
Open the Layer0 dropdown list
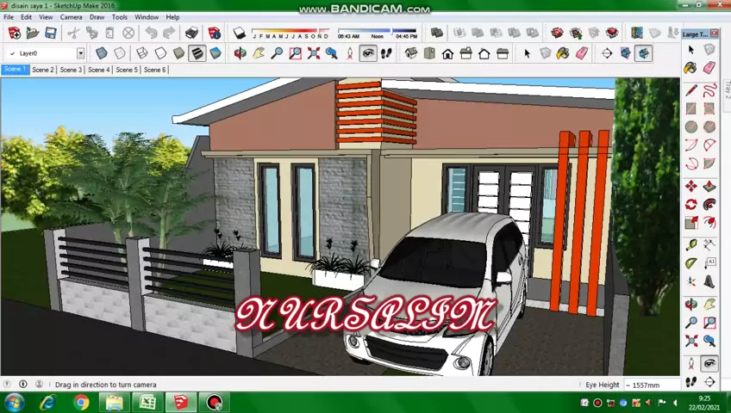click(x=80, y=53)
